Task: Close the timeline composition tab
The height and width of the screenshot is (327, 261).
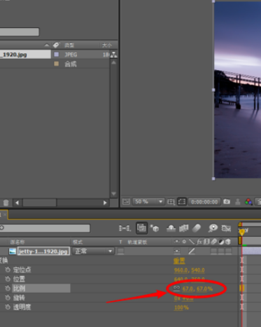Action: coord(5,214)
